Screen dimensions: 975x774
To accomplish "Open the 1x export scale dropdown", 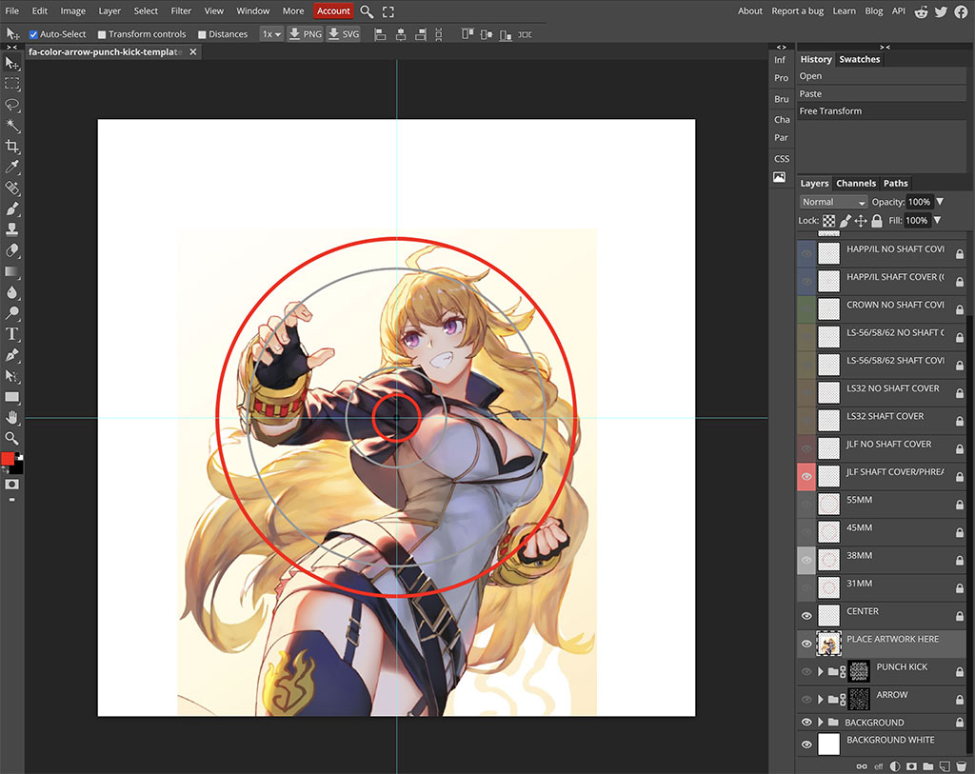I will pos(271,34).
